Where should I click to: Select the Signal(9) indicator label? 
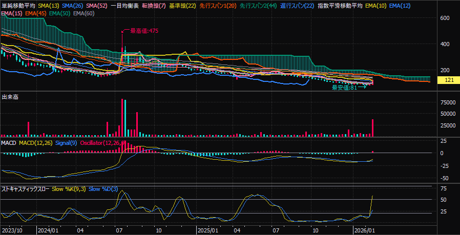66,142
